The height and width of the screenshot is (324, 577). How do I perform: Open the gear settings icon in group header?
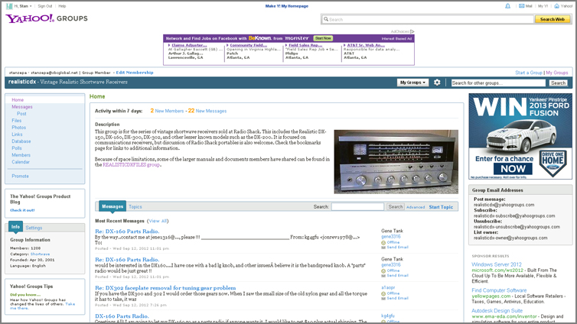[437, 83]
